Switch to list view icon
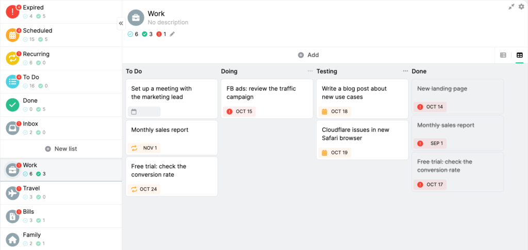Viewport: 528px width, 250px height. pyautogui.click(x=503, y=55)
